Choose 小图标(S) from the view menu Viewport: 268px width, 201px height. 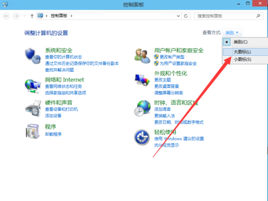coord(245,59)
